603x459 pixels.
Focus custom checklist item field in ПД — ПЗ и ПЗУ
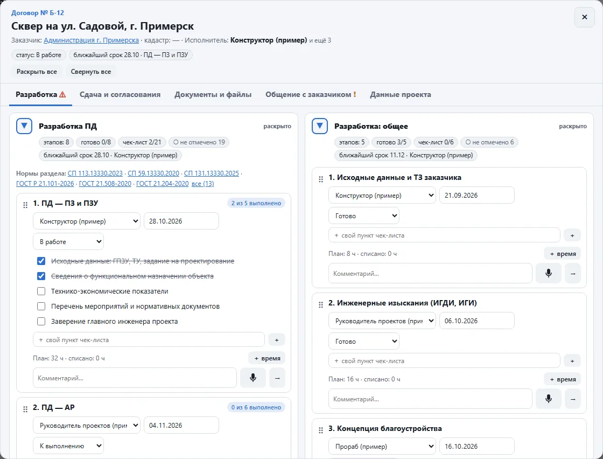(x=149, y=340)
